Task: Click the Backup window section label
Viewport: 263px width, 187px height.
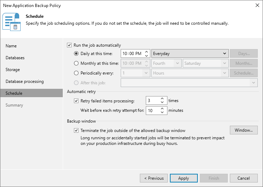Action: coord(81,121)
